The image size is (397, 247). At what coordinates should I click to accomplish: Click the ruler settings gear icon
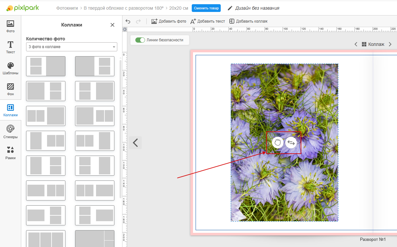[x=125, y=29]
